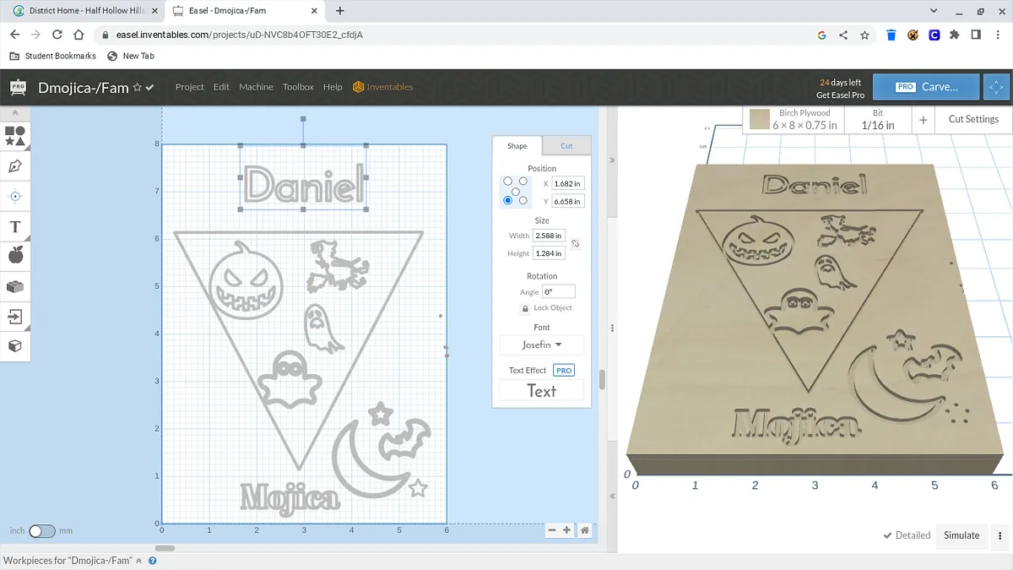Collapse the left toolbar with chevron
The width and height of the screenshot is (1013, 570).
click(x=15, y=112)
